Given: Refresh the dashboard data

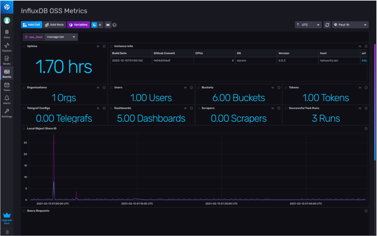Looking at the screenshot, I should pyautogui.click(x=327, y=25).
